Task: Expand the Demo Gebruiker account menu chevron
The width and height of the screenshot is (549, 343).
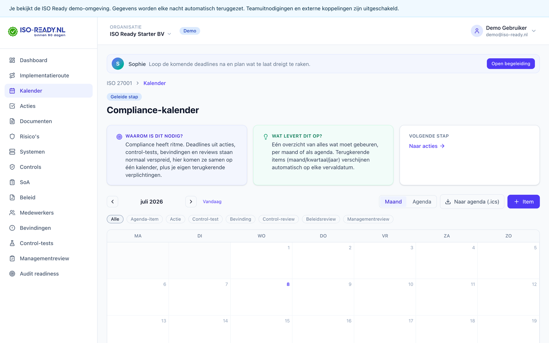Action: point(534,31)
